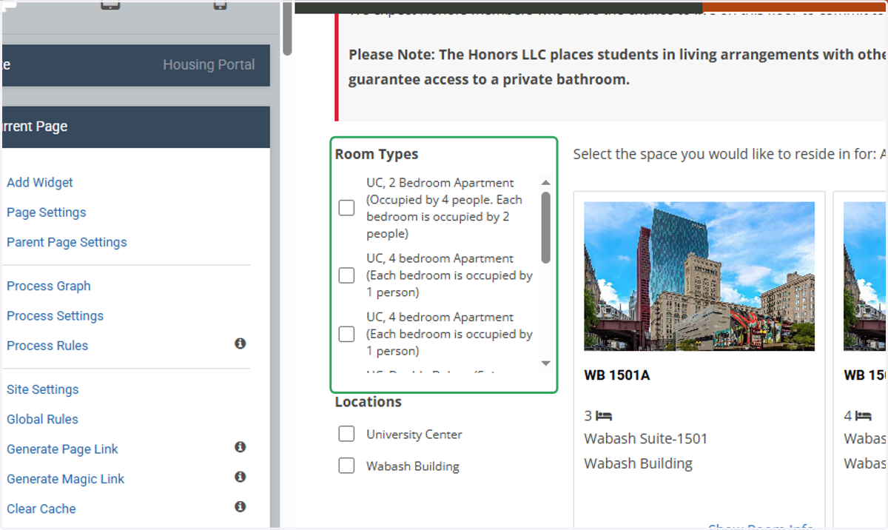This screenshot has height=530, width=888.
Task: Open the Housing Portal header item
Action: pyautogui.click(x=209, y=64)
